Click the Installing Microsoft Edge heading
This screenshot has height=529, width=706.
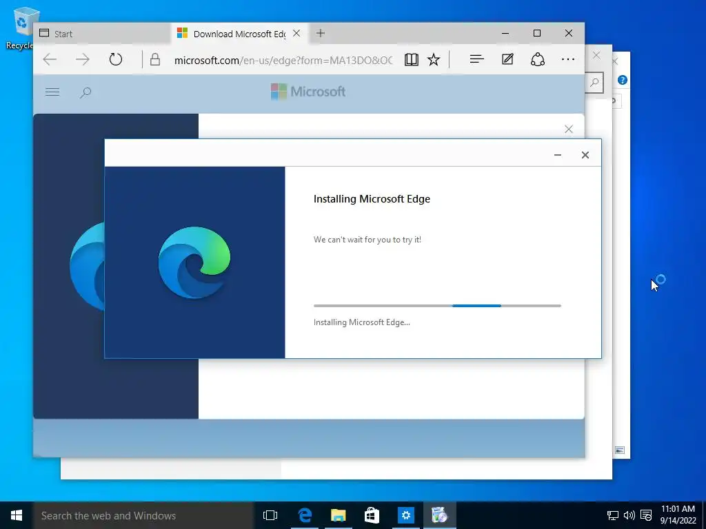372,199
